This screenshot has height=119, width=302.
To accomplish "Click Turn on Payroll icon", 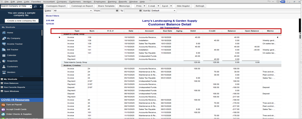I will pyautogui.click(x=3, y=105).
